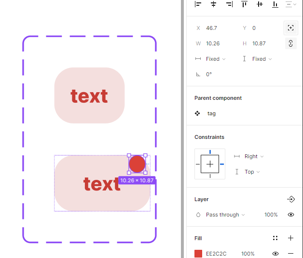Image resolution: width=303 pixels, height=258 pixels.
Task: Align selection to the right
Action: tap(229, 4)
